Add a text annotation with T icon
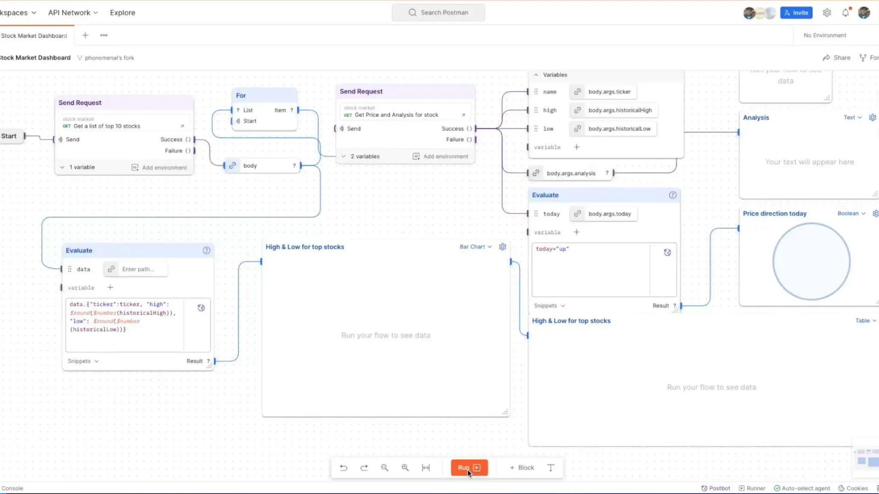The image size is (879, 494). pyautogui.click(x=551, y=467)
